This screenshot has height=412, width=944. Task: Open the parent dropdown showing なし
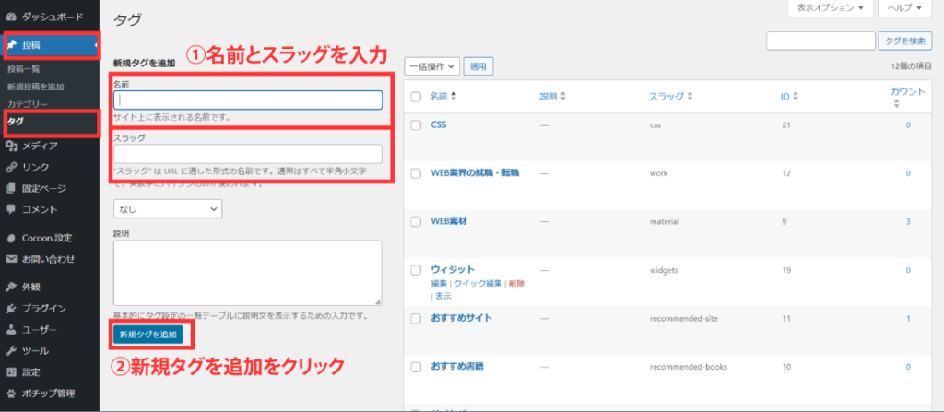pos(168,209)
